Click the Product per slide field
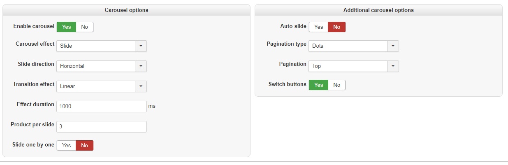 click(x=101, y=127)
